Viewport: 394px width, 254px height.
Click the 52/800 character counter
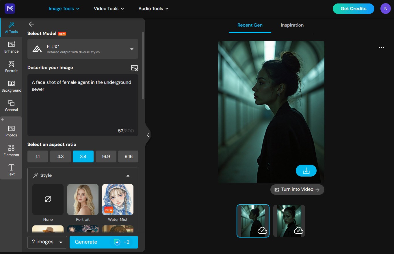[x=126, y=131]
